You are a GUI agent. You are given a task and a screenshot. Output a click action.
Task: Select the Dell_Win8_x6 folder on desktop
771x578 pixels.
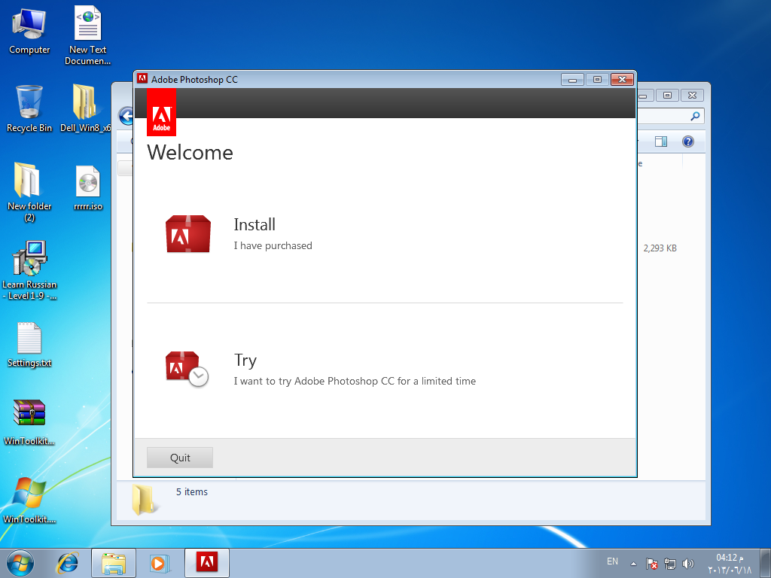click(x=86, y=109)
